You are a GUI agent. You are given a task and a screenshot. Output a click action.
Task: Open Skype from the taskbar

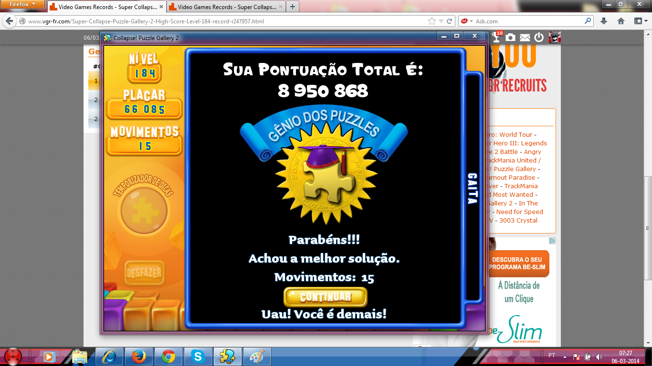click(x=198, y=356)
